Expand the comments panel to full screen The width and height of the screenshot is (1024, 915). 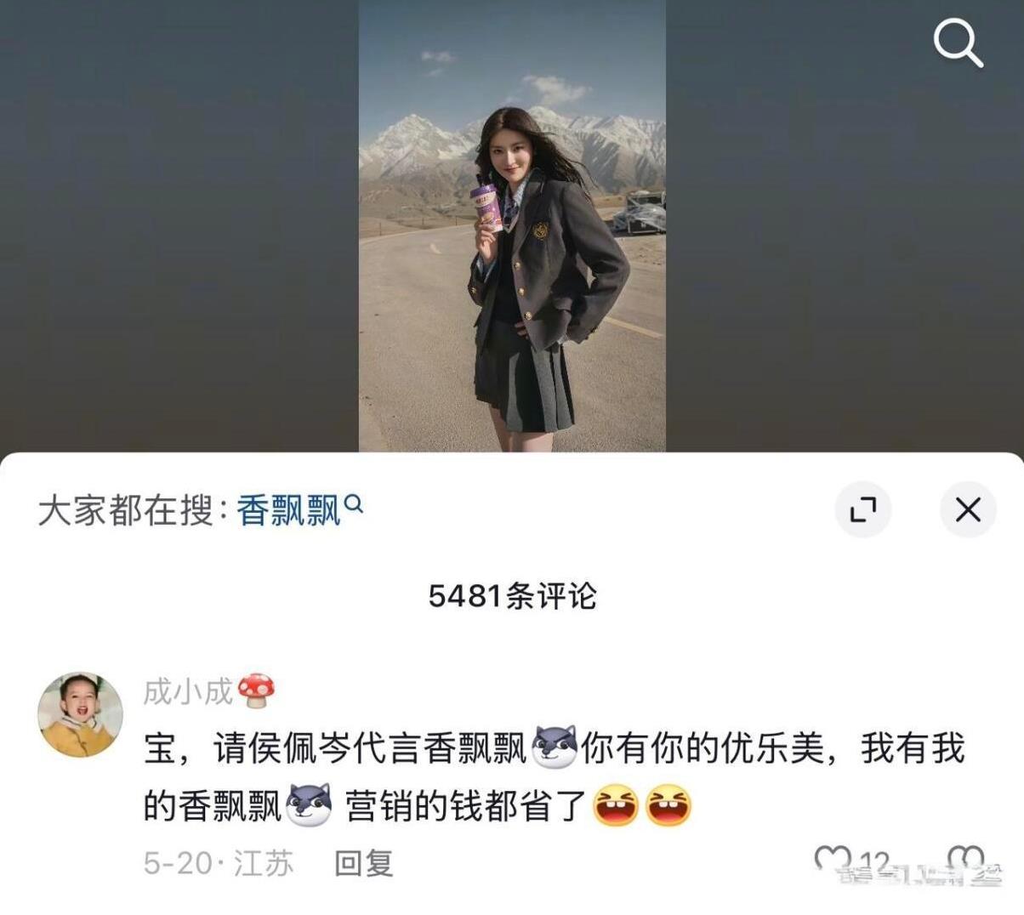(x=862, y=510)
